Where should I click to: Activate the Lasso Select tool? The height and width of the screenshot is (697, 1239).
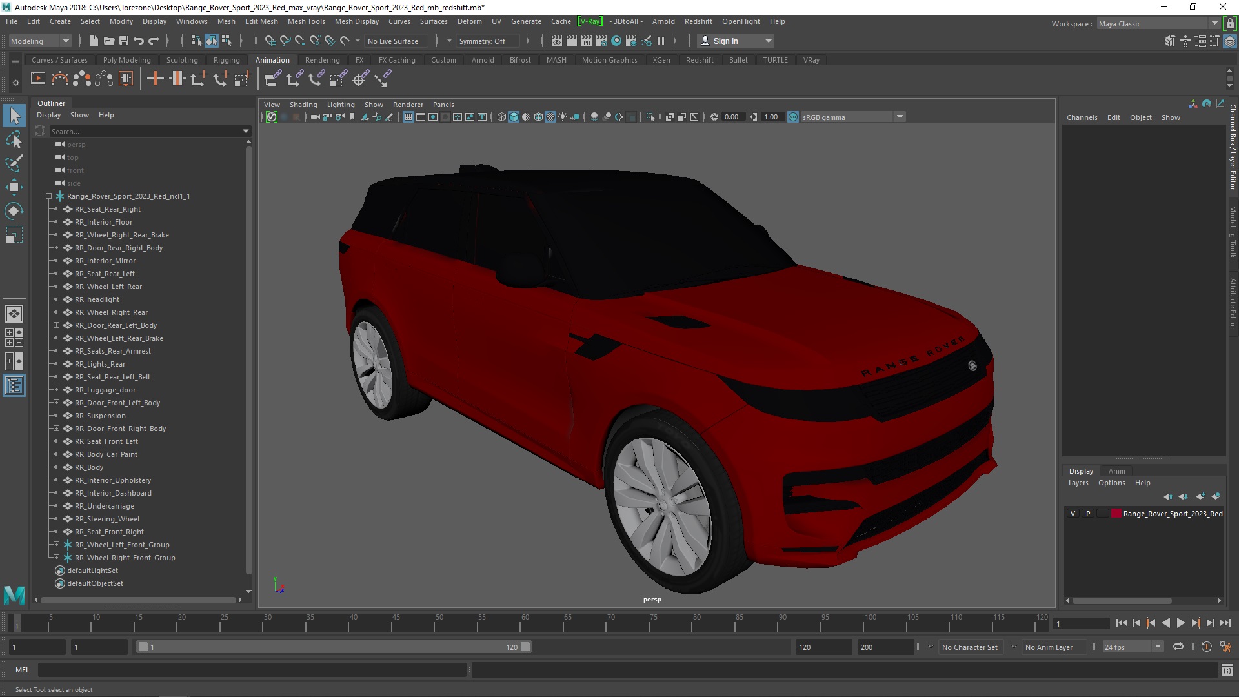tap(14, 139)
